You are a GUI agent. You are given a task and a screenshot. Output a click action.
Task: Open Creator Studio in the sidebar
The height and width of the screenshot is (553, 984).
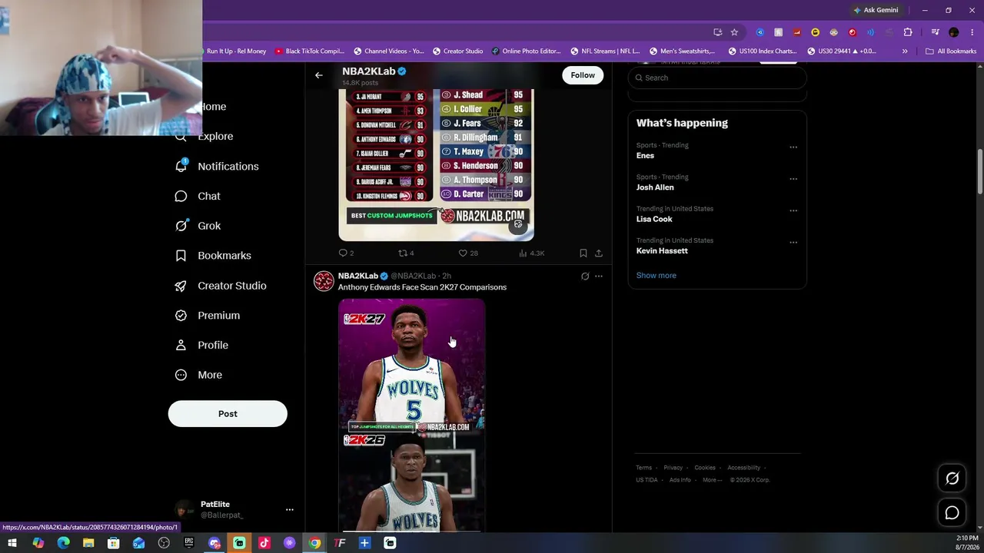[221, 286]
